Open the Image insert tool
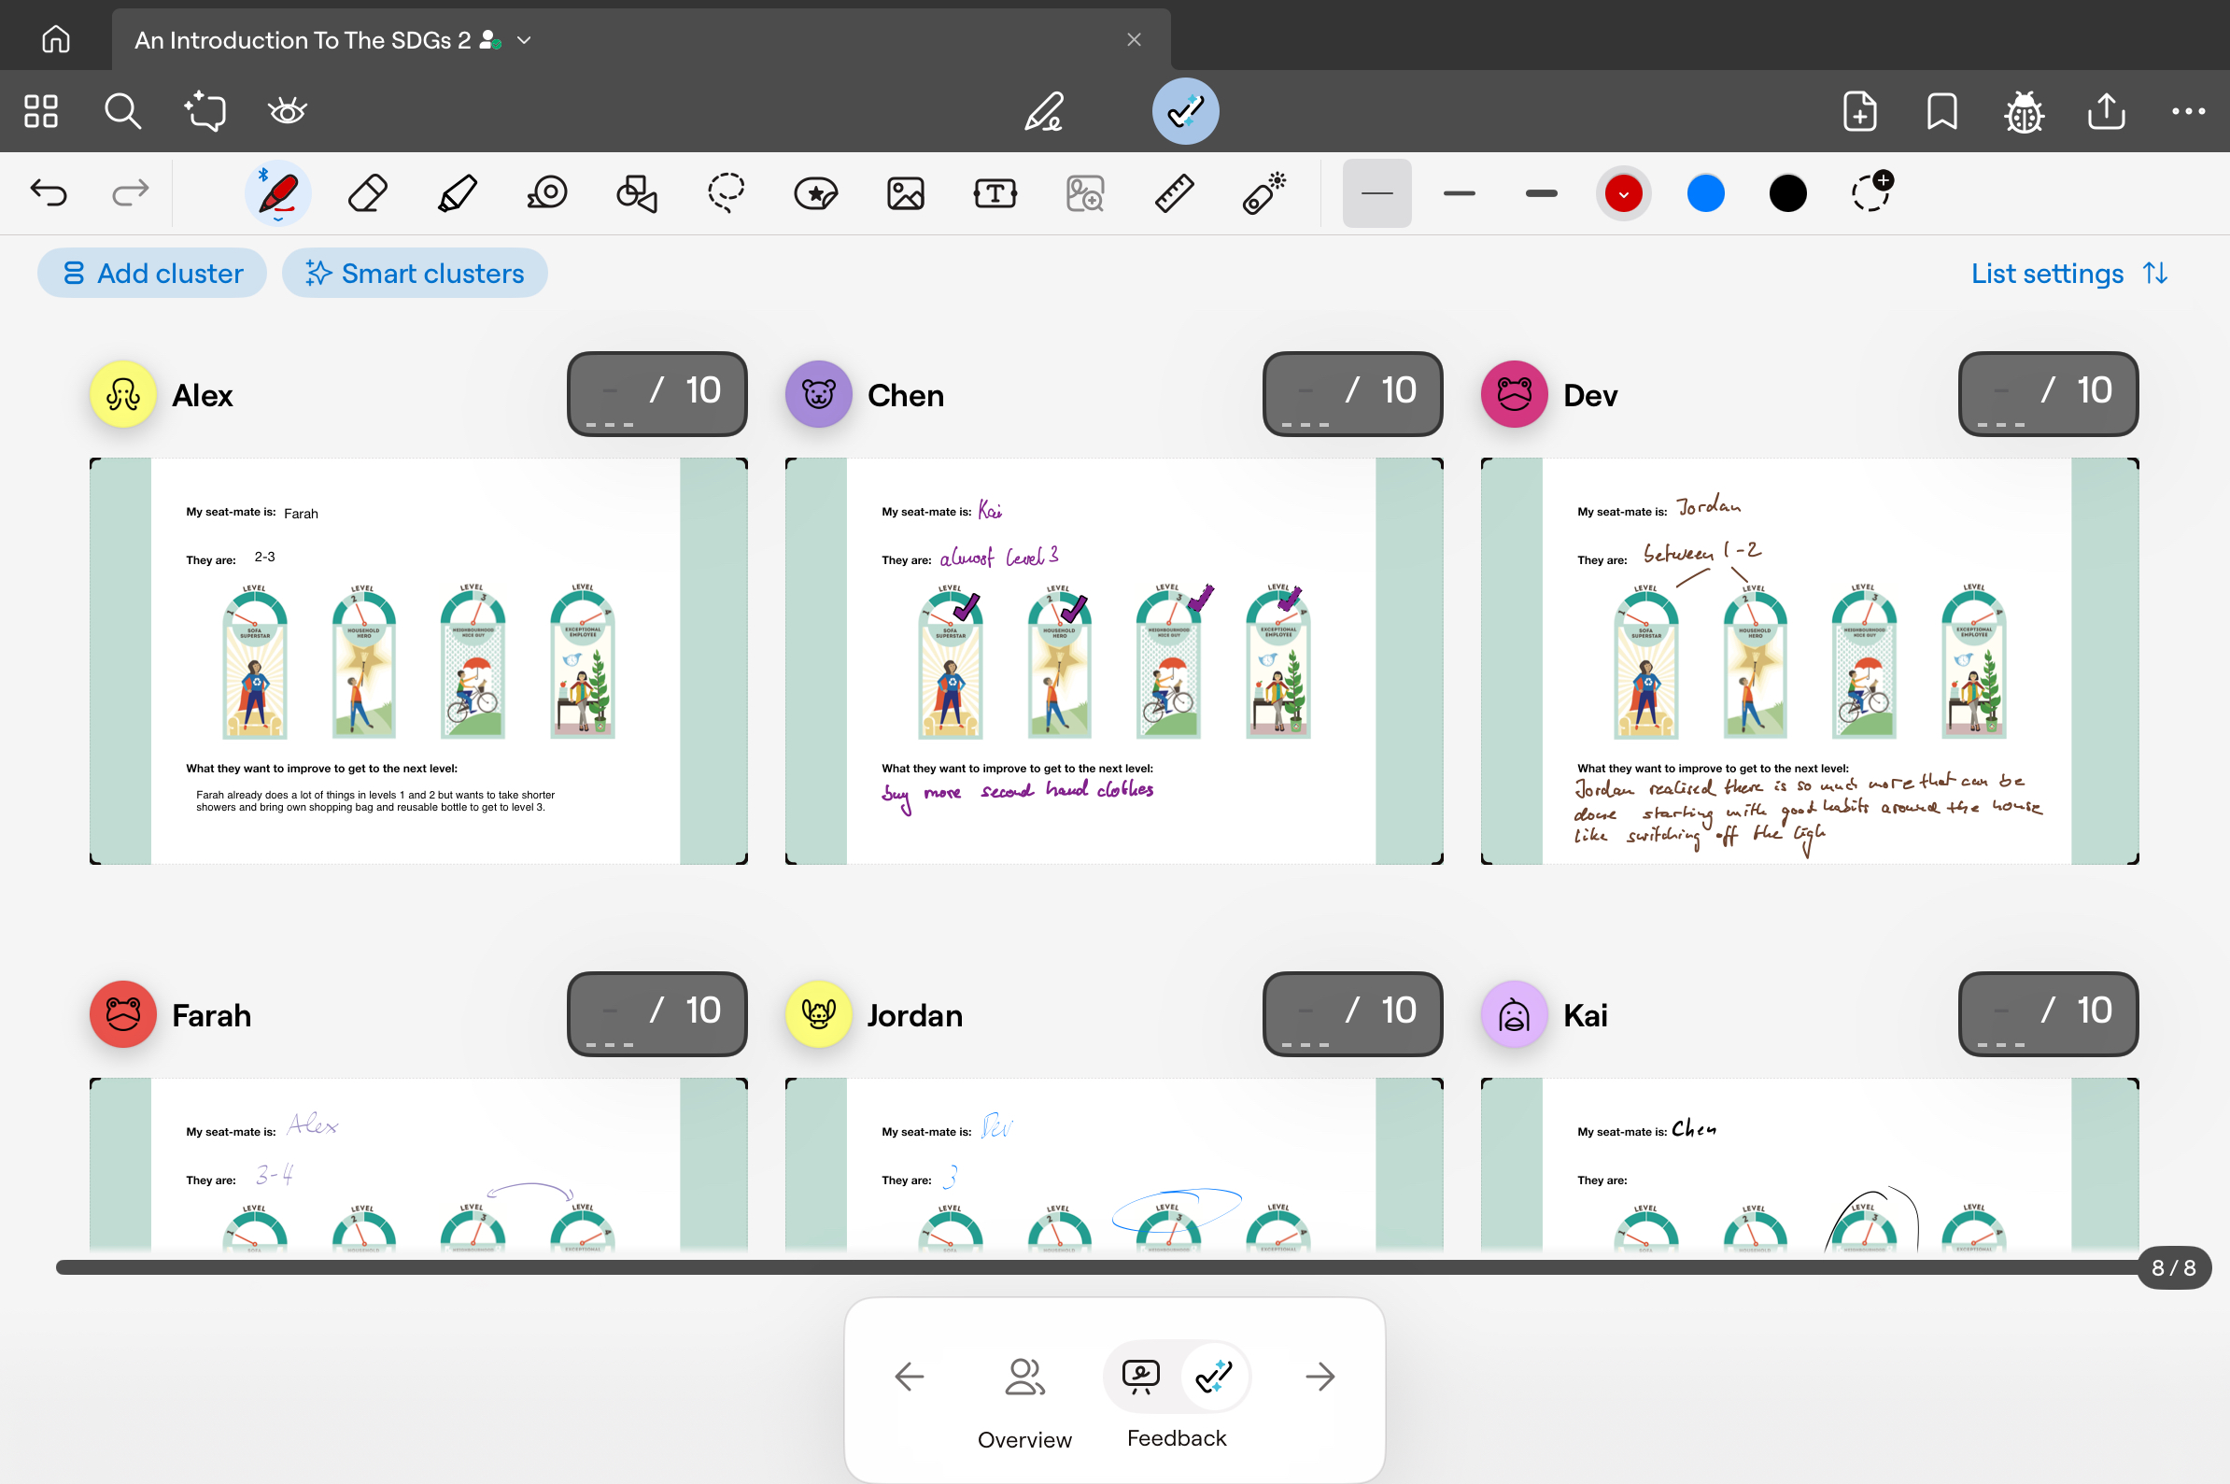2230x1484 pixels. 906,193
